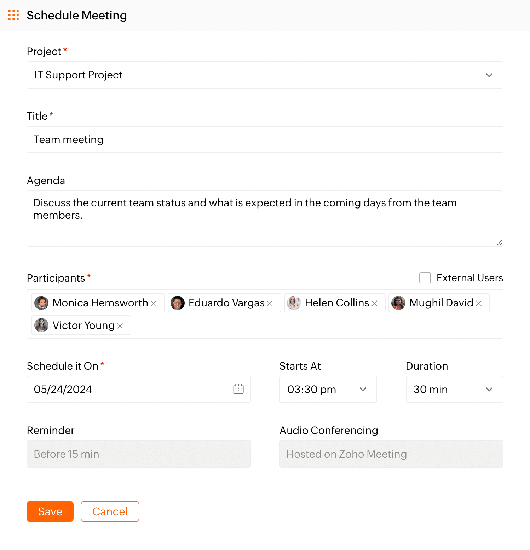Viewport: 530px width, 550px height.
Task: Remove Monica Hemsworth from participants
Action: (x=154, y=303)
